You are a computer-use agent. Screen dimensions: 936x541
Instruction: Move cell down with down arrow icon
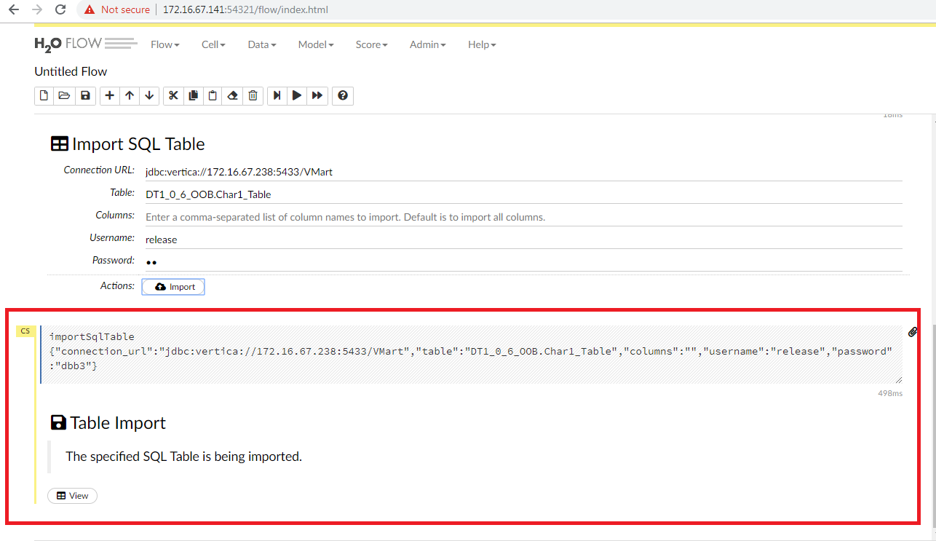[149, 95]
